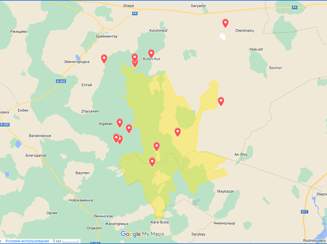Click the R-204 road shield
Viewport: 327px width, 244px height.
[61, 81]
